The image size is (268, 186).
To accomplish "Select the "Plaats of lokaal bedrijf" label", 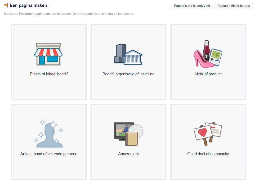I will (49, 74).
